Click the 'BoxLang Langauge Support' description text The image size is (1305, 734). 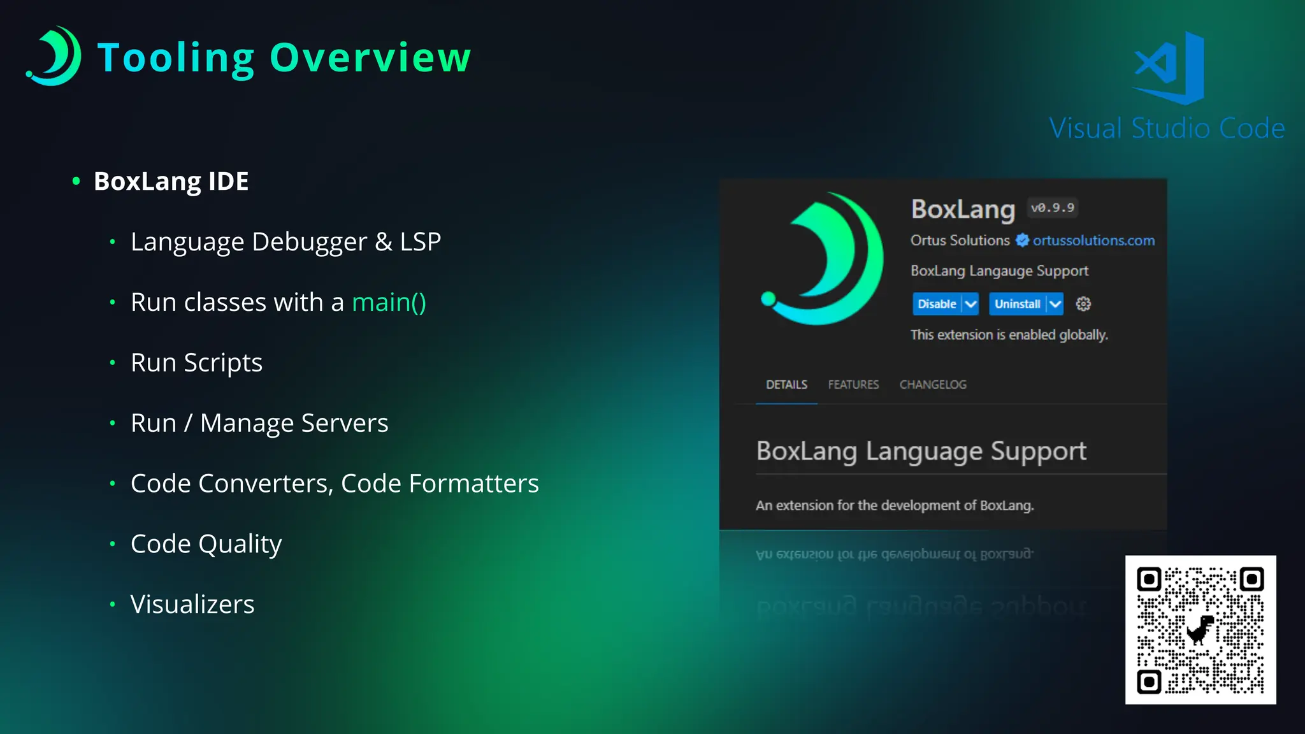[999, 271]
